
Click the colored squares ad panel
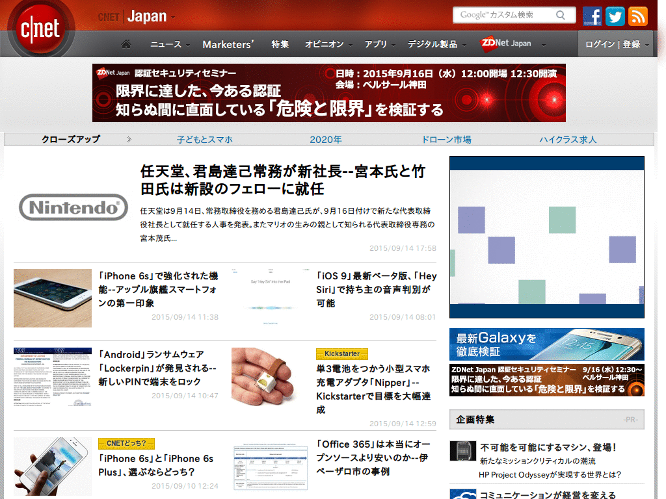click(x=547, y=237)
